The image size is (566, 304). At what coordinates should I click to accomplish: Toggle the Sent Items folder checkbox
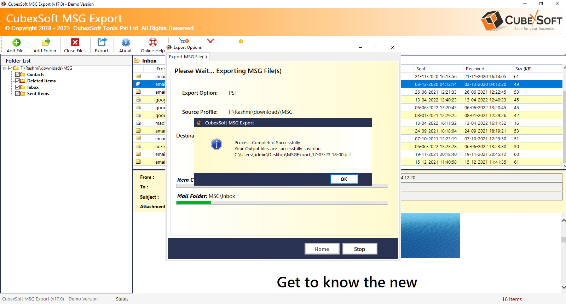[x=17, y=94]
